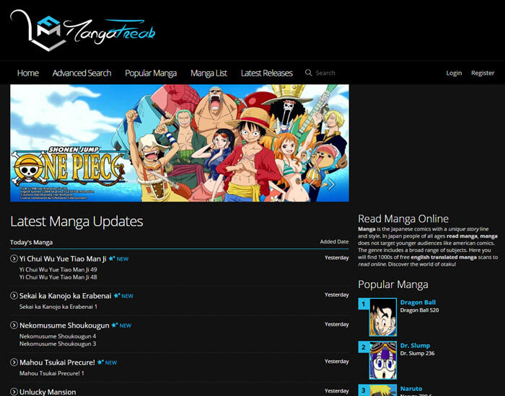
Task: Open Dr. Slump 236 chapter link
Action: click(418, 354)
